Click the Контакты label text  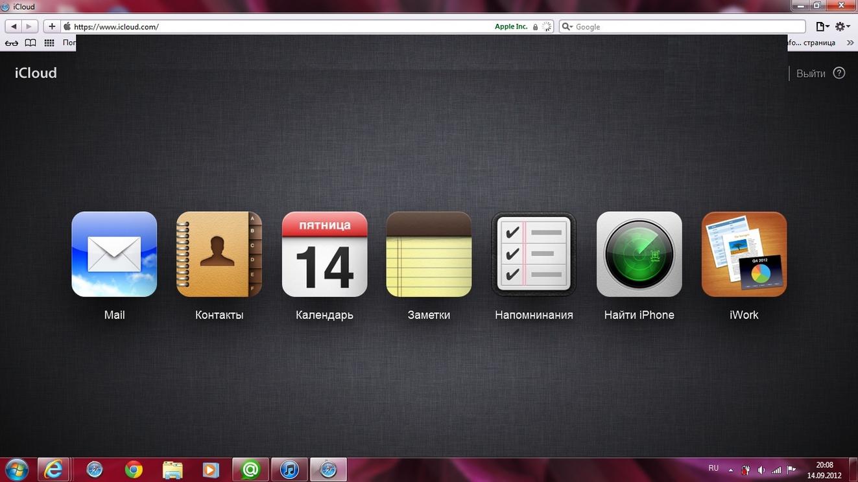(x=219, y=315)
